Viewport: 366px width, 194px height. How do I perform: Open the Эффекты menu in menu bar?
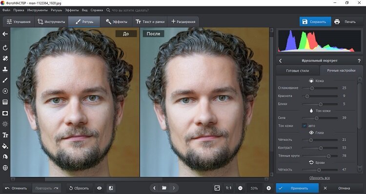pyautogui.click(x=72, y=10)
